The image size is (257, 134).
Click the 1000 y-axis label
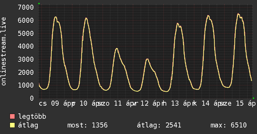(x=26, y=85)
